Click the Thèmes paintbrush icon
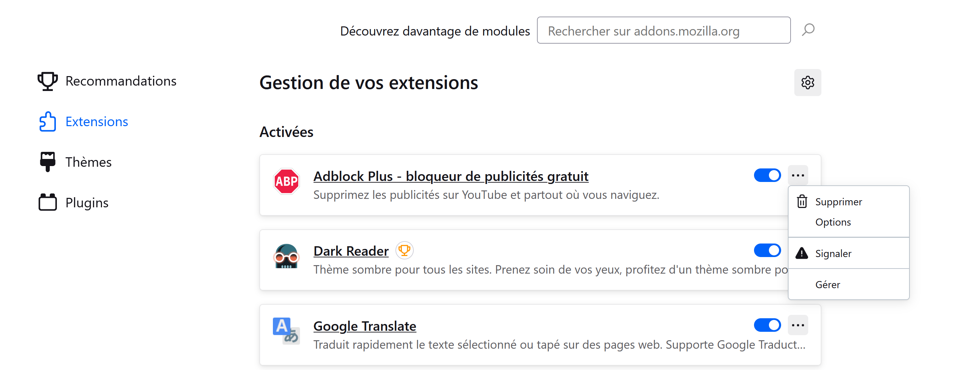The height and width of the screenshot is (370, 968). pos(48,162)
